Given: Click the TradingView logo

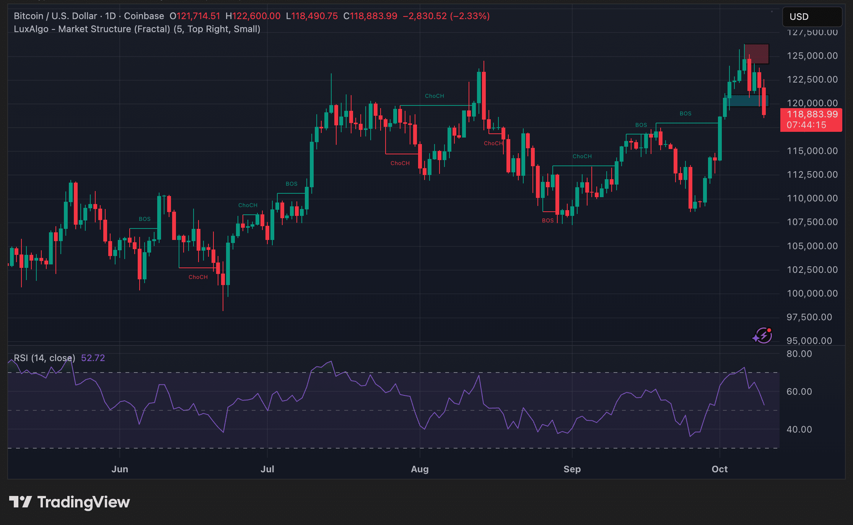Looking at the screenshot, I should click(70, 502).
